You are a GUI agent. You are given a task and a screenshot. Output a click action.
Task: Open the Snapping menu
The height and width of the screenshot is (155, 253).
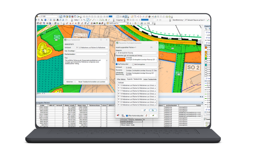point(120,20)
